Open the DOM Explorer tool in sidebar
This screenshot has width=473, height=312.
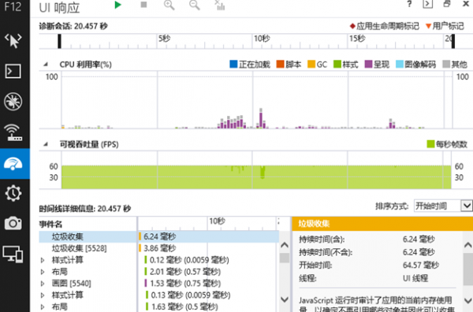13,41
